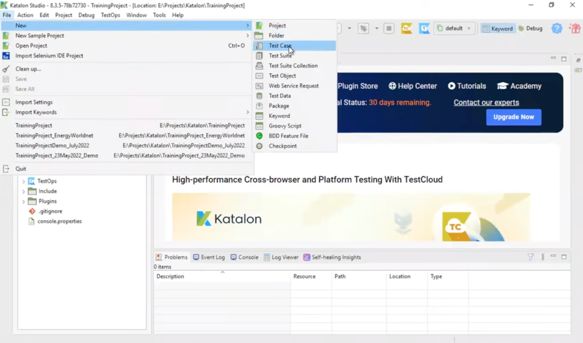Select the Problems tab
The image size is (583, 343).
pyautogui.click(x=171, y=257)
